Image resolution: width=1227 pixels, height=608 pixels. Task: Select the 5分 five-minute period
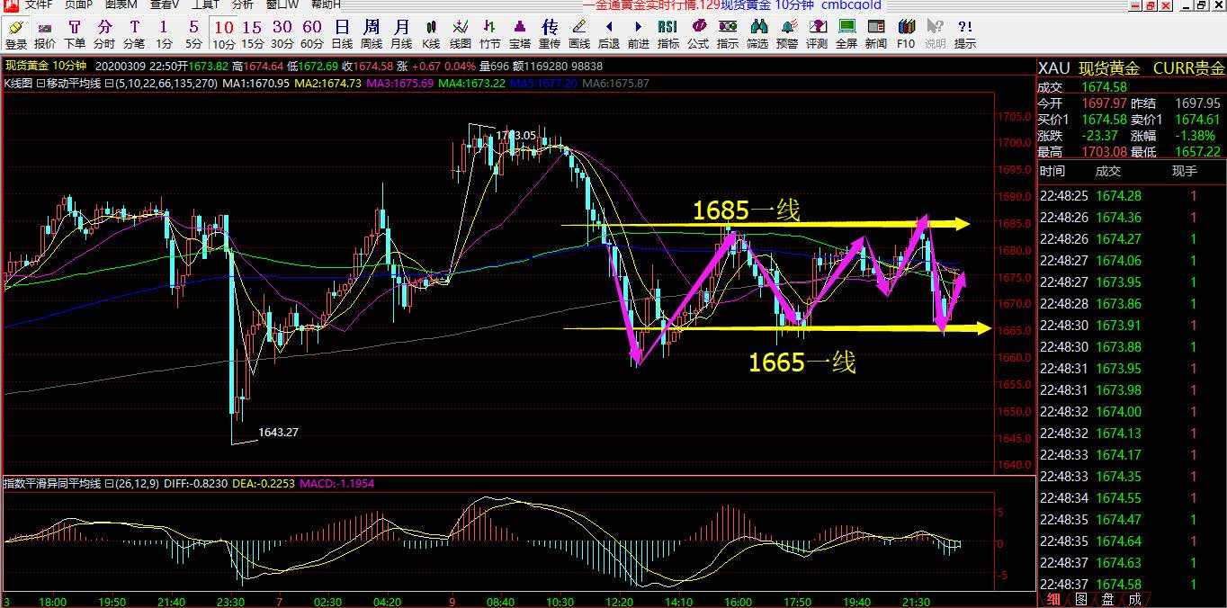tap(193, 34)
